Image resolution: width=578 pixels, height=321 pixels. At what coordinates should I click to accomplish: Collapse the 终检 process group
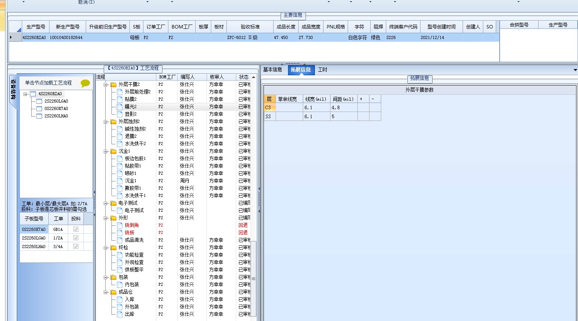tap(105, 248)
